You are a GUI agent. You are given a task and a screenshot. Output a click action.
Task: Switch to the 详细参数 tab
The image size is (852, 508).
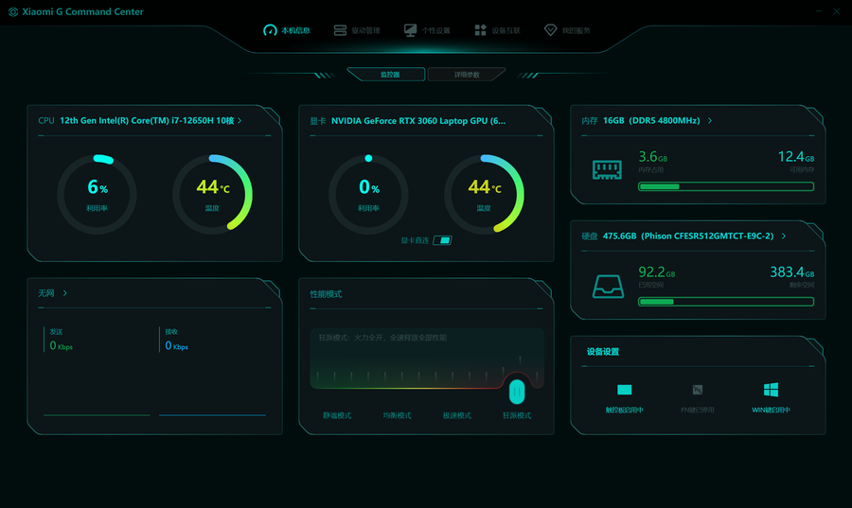pos(467,75)
